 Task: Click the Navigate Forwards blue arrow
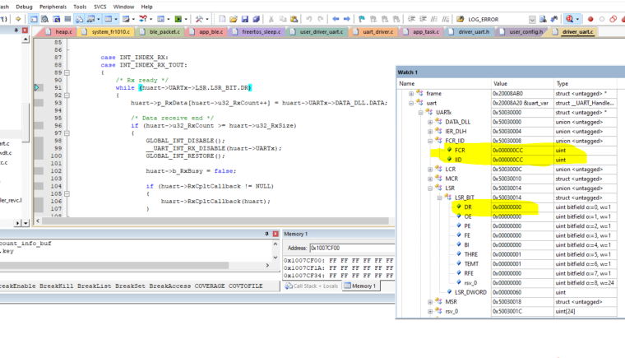(x=347, y=19)
